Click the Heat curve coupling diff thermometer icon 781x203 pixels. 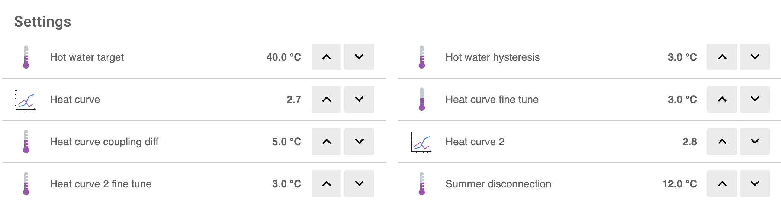[x=26, y=142]
